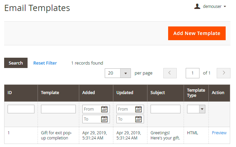Go to previous page arrow
236x147 pixels.
[x=170, y=73]
